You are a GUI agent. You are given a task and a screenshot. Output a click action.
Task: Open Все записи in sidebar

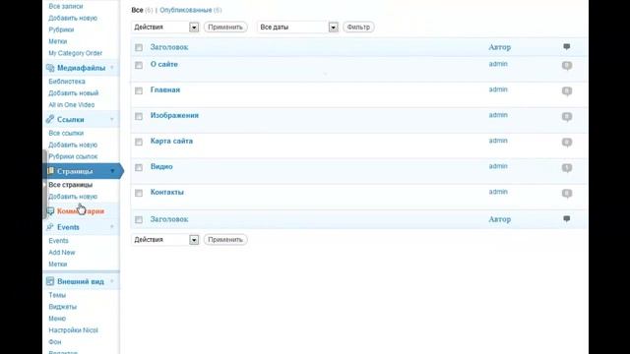pos(66,7)
